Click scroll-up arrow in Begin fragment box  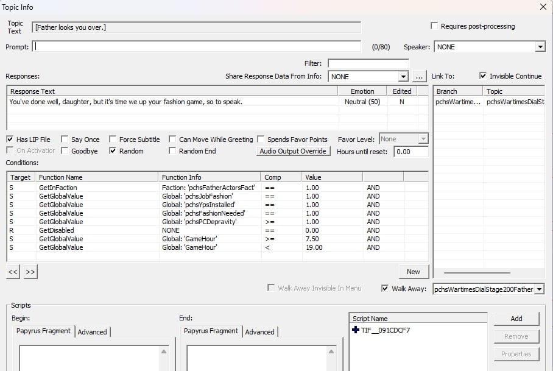coord(164,352)
